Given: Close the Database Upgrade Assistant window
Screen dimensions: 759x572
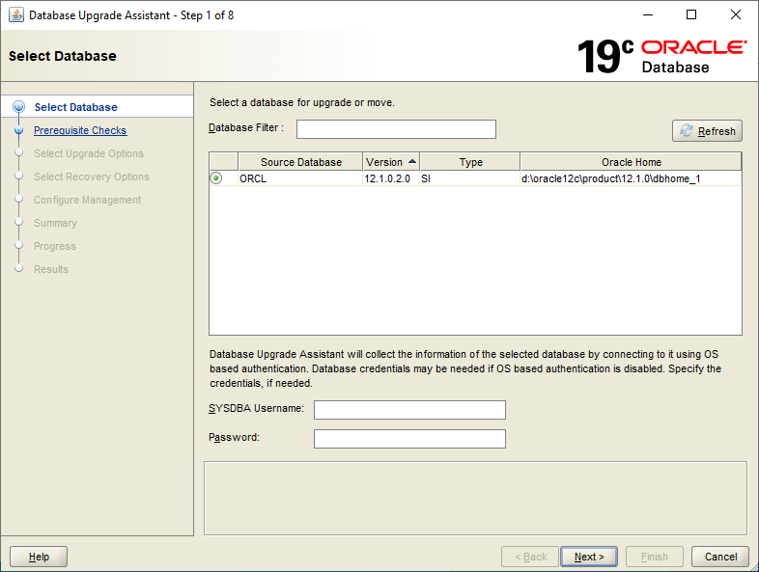Looking at the screenshot, I should click(735, 15).
